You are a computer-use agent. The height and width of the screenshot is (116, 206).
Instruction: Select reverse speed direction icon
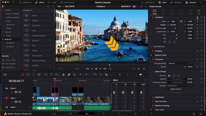tap(174, 76)
